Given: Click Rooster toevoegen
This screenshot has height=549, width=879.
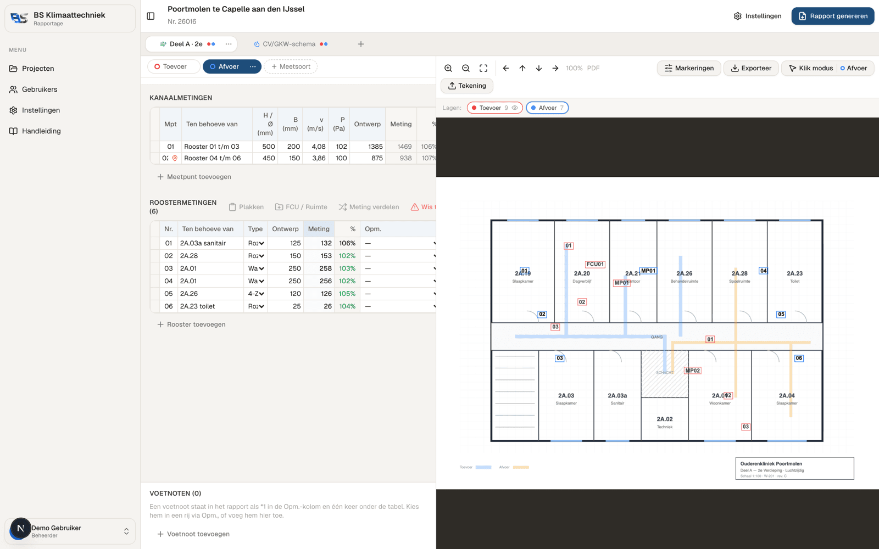Looking at the screenshot, I should tap(191, 324).
